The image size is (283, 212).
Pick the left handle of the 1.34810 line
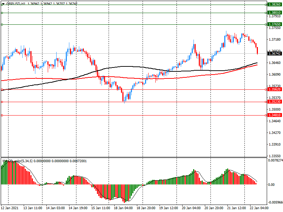(x=2, y=115)
